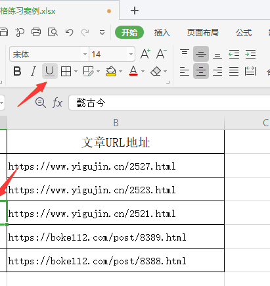This screenshot has height=286, width=270.
Task: Apply cell borders icon
Action: click(x=66, y=71)
